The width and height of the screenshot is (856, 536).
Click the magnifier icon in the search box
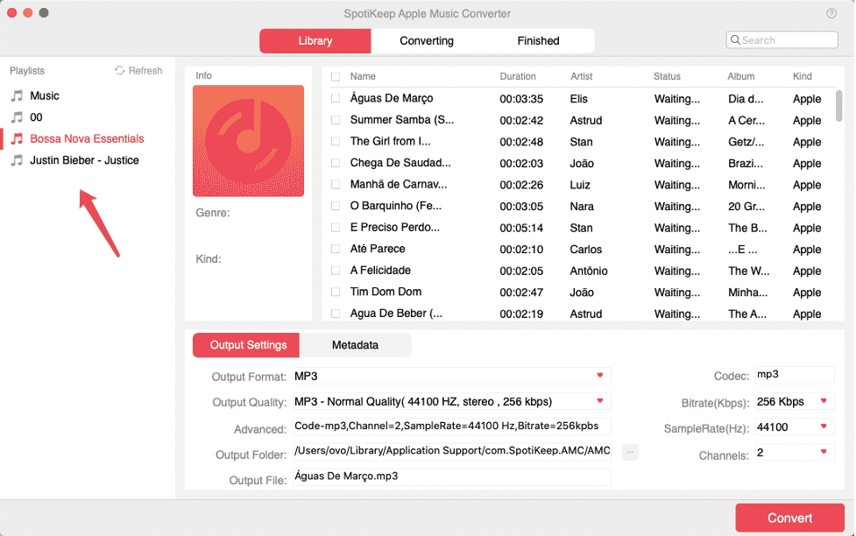point(737,39)
